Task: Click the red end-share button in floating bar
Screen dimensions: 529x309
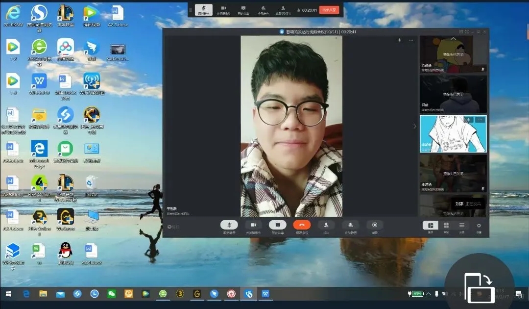Action: tap(329, 10)
